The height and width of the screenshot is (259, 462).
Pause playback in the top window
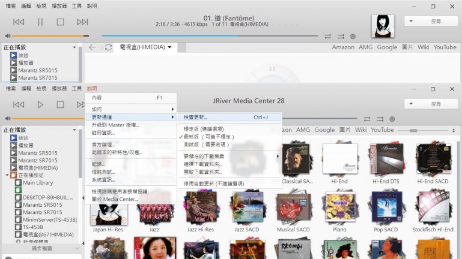coord(40,22)
